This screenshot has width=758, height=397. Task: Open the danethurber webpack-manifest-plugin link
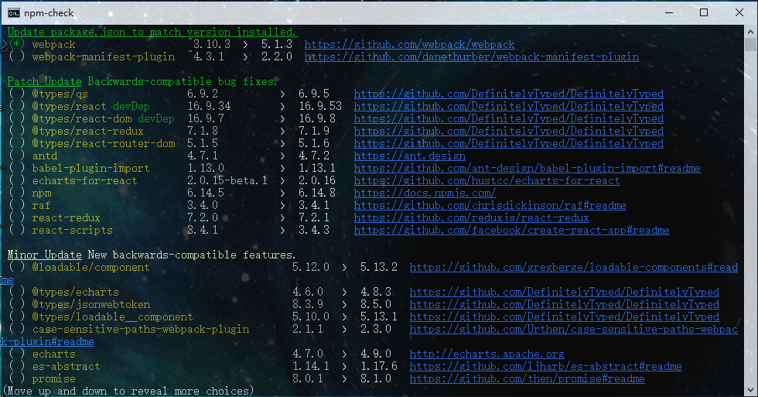coord(471,56)
